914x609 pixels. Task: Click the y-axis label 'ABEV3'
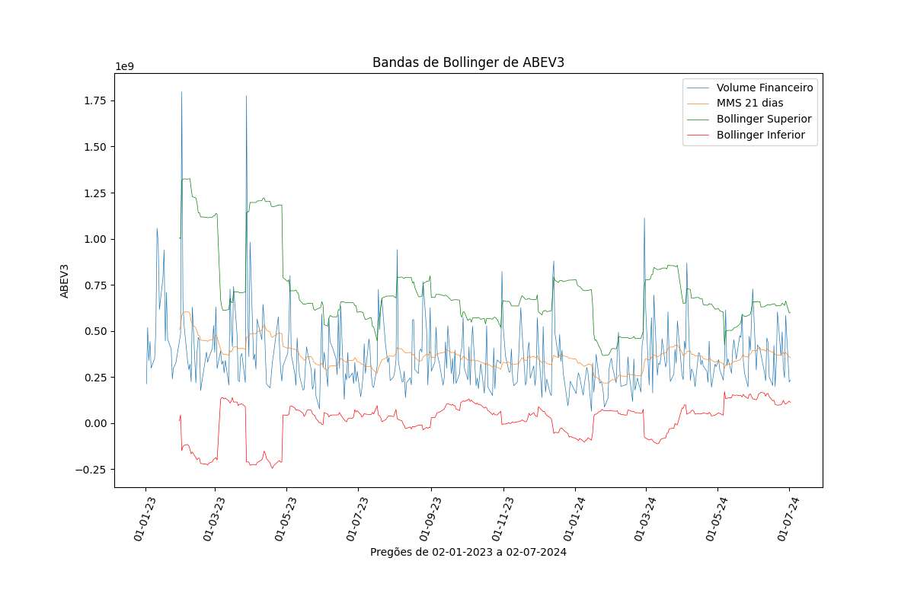65,281
